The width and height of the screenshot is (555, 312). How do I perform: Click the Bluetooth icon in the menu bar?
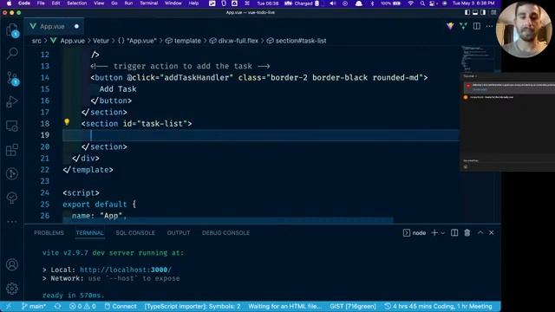[x=372, y=3]
